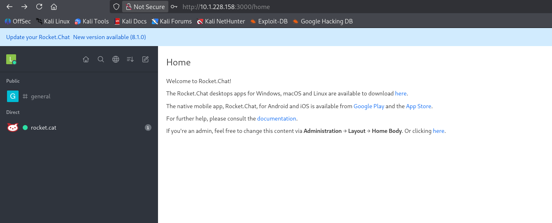The width and height of the screenshot is (552, 223).
Task: Click the Create New pencil icon
Action: coord(145,59)
